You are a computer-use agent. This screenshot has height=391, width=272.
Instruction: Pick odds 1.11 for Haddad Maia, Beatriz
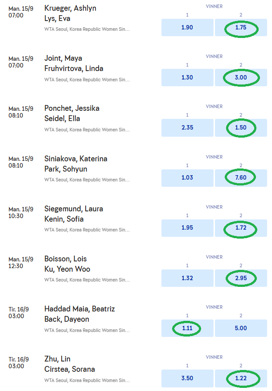[187, 328]
